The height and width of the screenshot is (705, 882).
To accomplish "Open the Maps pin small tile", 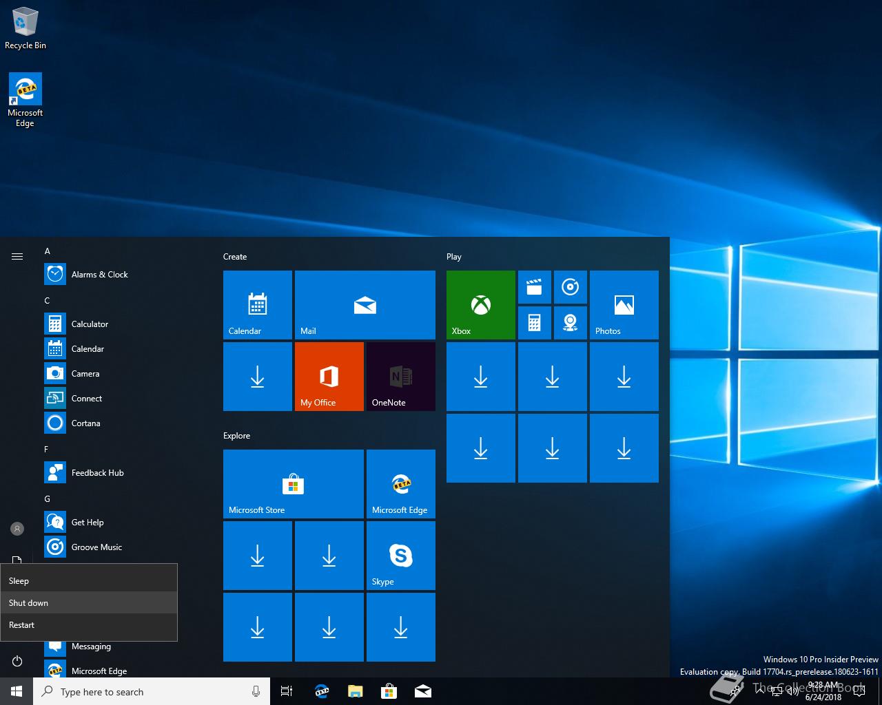I will [x=571, y=323].
